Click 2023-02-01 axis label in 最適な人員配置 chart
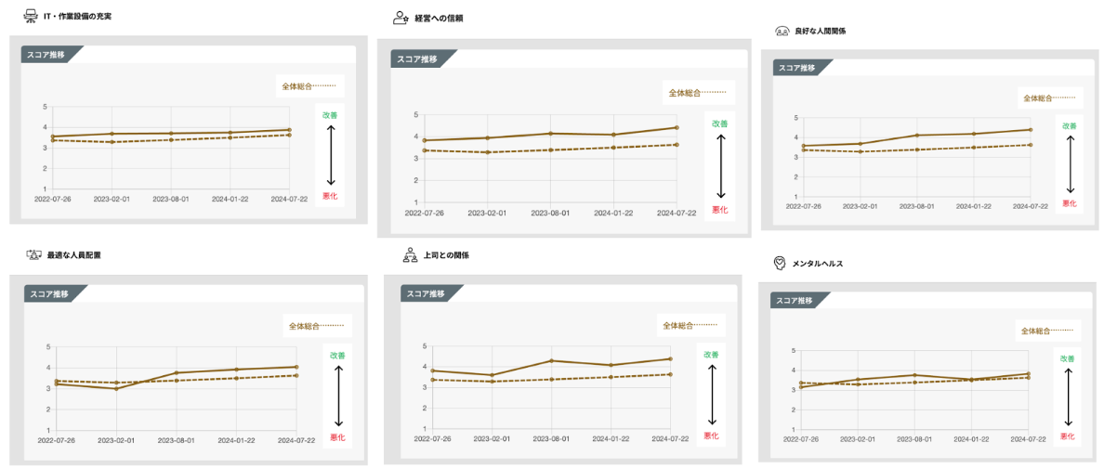The height and width of the screenshot is (468, 1104). coord(116,440)
